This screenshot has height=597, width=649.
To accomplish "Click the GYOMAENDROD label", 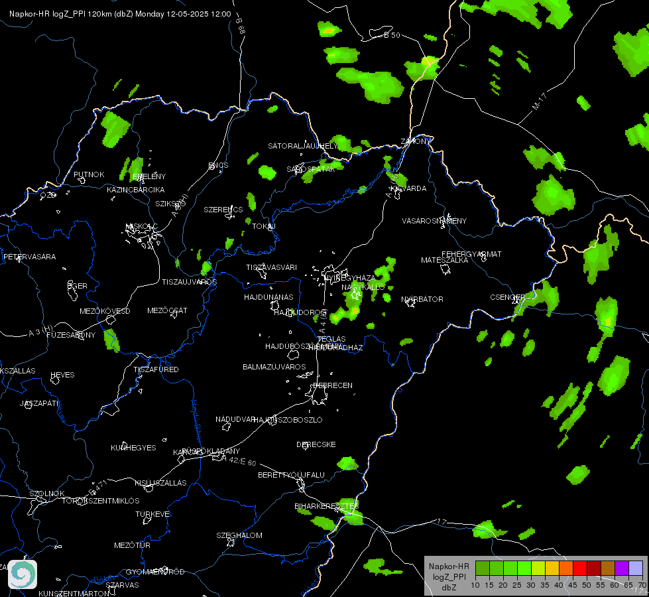I will tap(155, 572).
